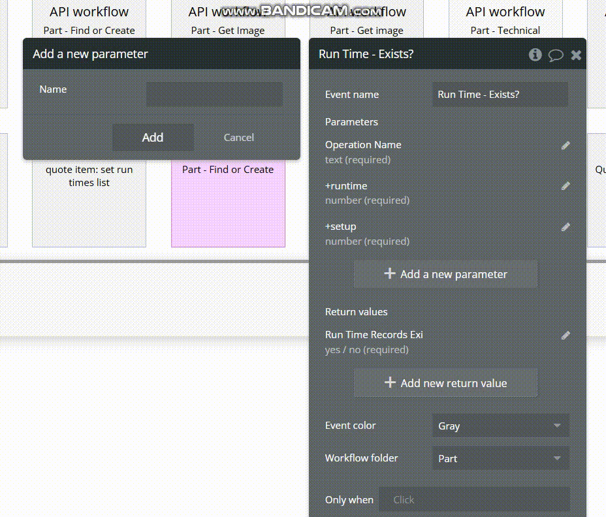Open the Workflow folder dropdown
Viewport: 606px width, 517px height.
click(500, 458)
